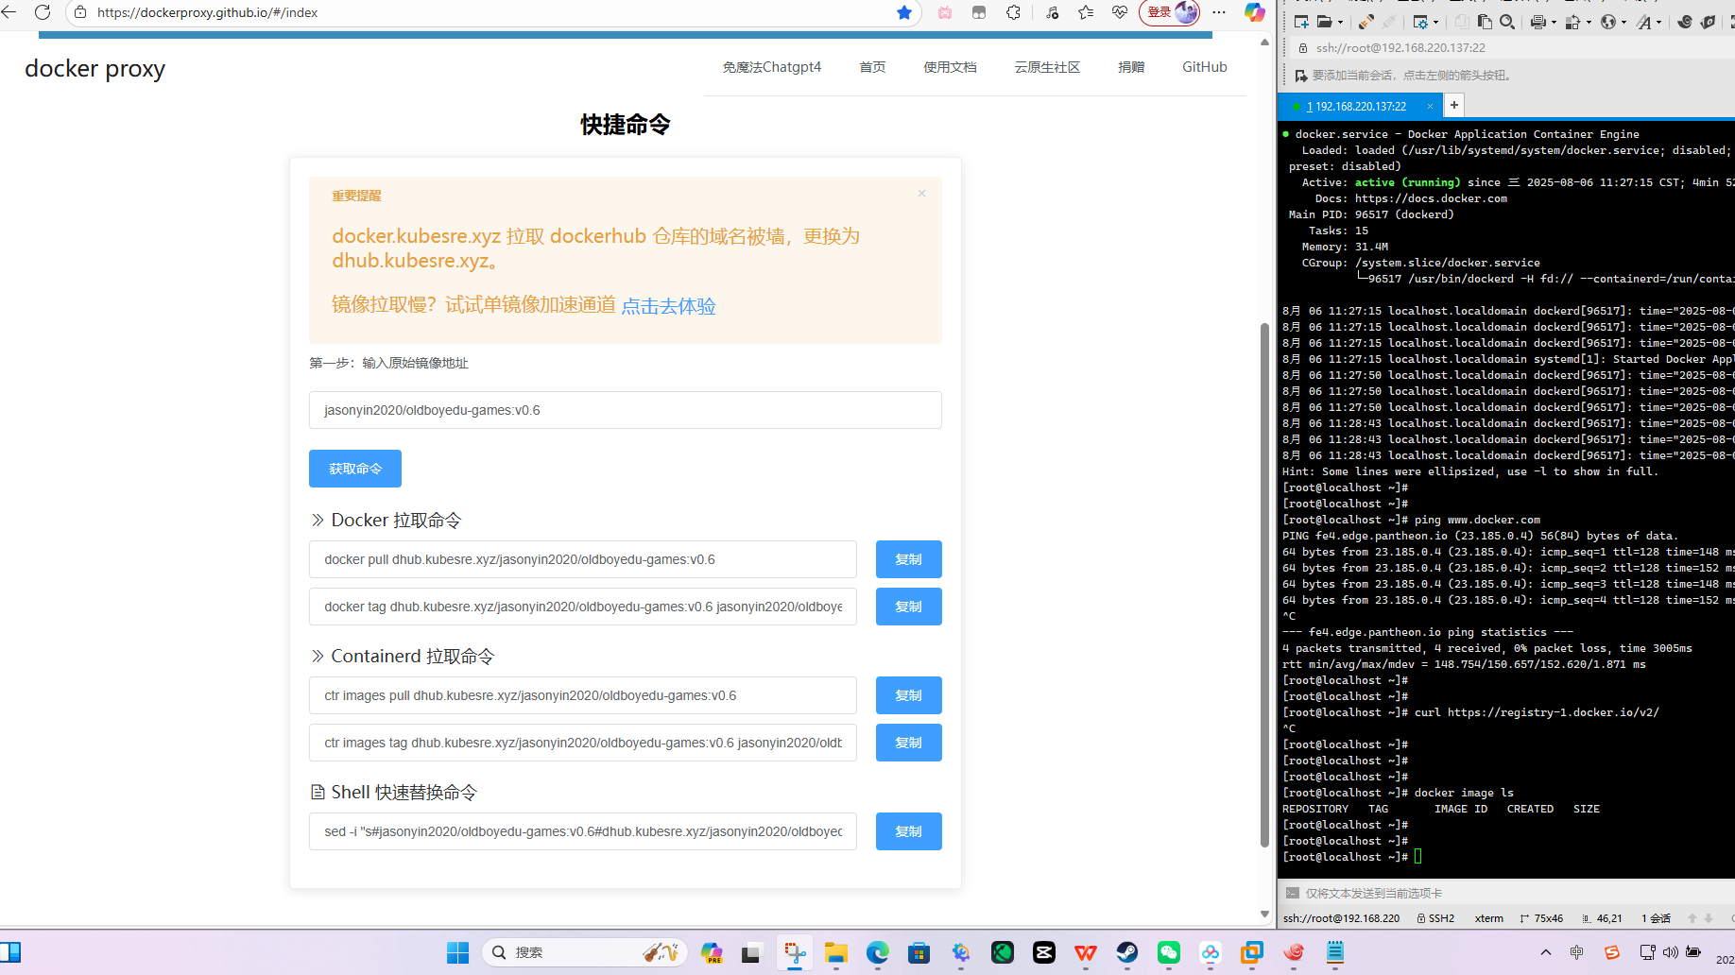
Task: Focus the docker pull command text box
Action: click(x=583, y=559)
